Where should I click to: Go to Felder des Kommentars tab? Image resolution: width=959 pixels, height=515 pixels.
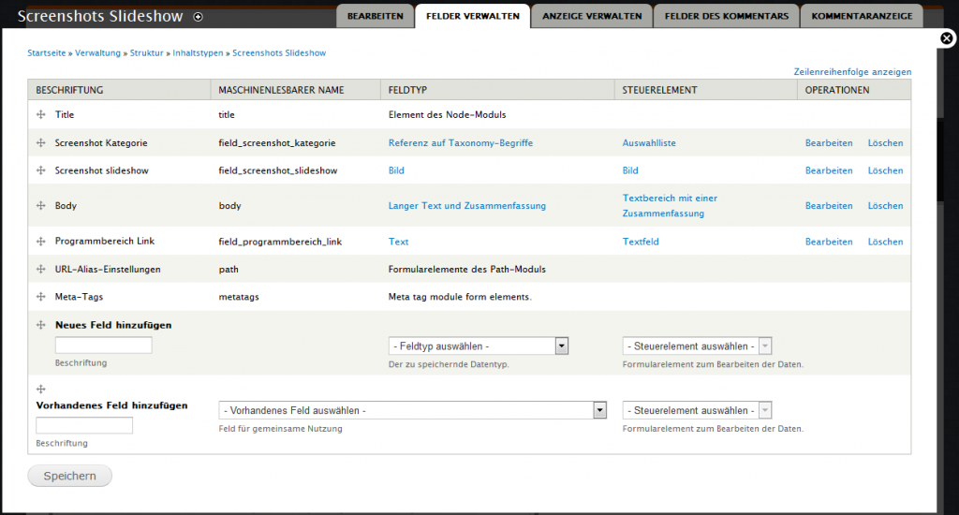pos(727,17)
